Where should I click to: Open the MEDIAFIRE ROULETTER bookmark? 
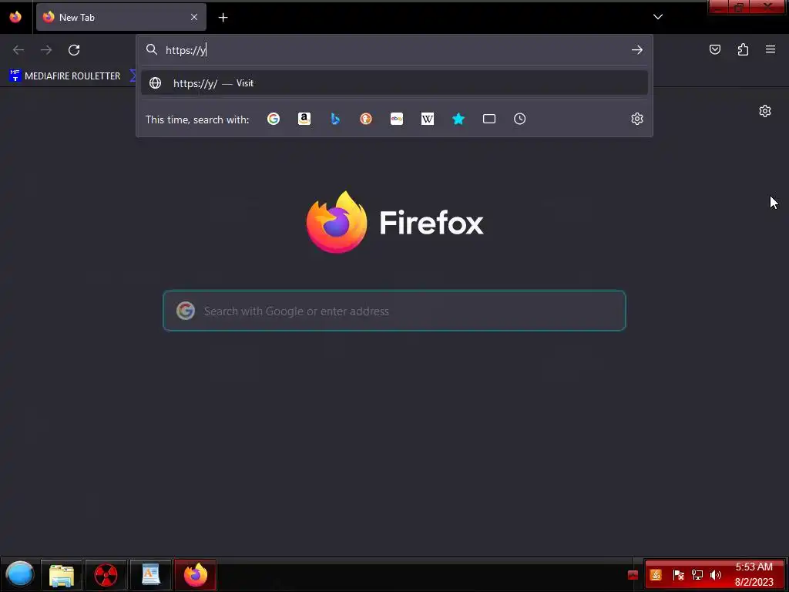click(65, 76)
